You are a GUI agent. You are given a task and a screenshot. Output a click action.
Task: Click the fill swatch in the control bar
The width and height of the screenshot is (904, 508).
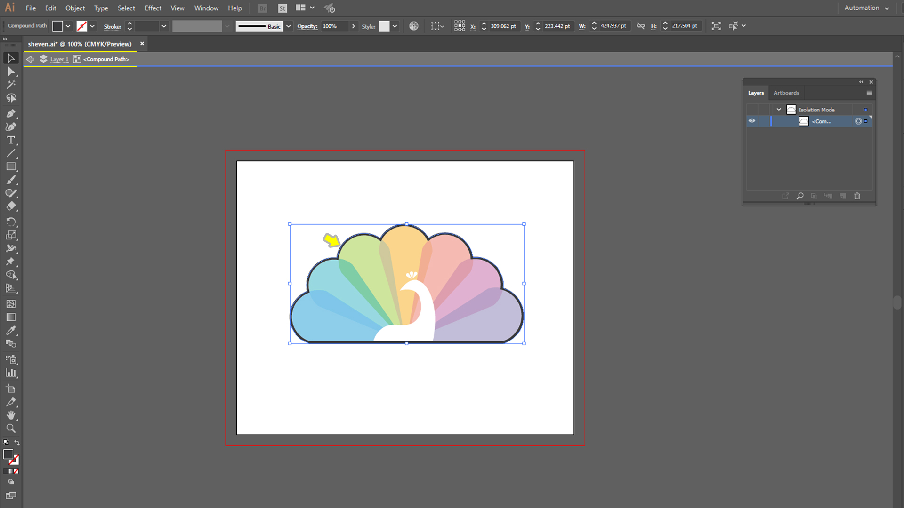(57, 26)
